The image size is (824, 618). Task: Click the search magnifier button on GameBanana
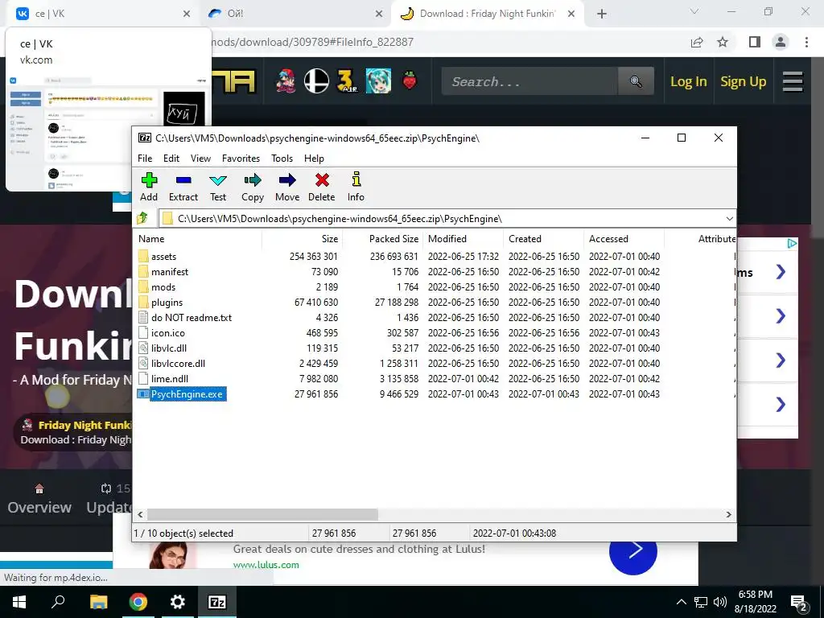click(x=636, y=81)
